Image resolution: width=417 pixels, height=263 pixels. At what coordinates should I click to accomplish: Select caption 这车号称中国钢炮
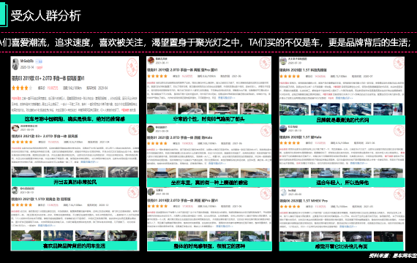click(x=75, y=119)
